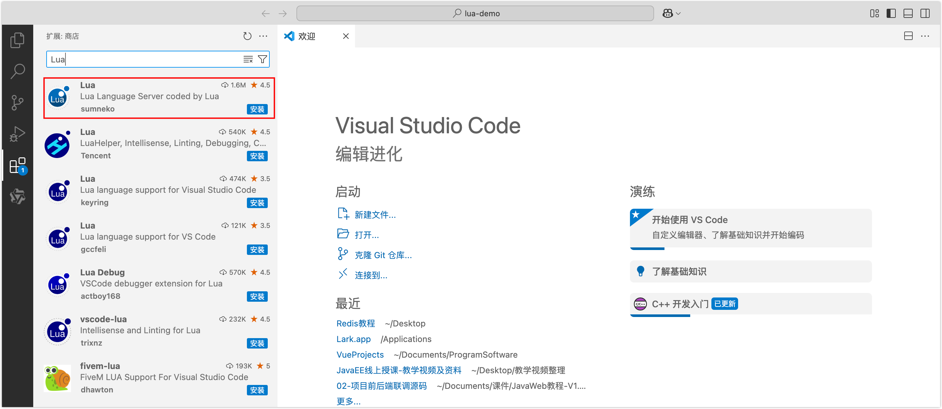Toggle the secondary sidebar visibility
942x409 pixels.
(x=925, y=13)
